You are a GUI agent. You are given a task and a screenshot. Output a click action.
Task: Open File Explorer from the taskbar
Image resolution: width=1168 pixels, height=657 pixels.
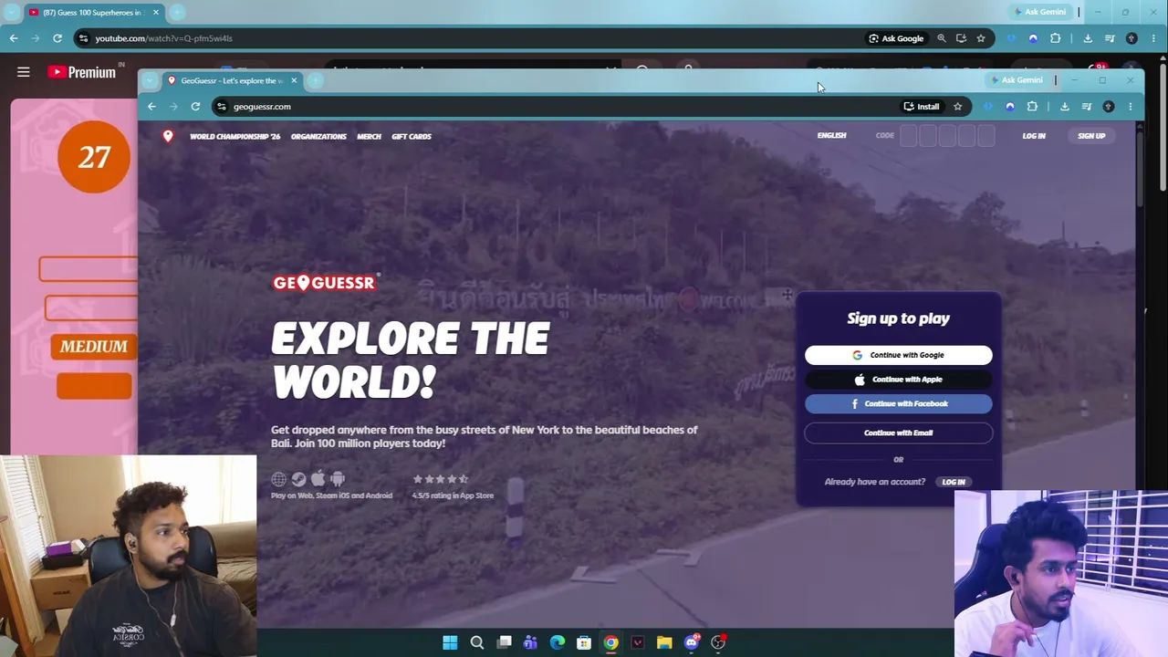tap(664, 642)
